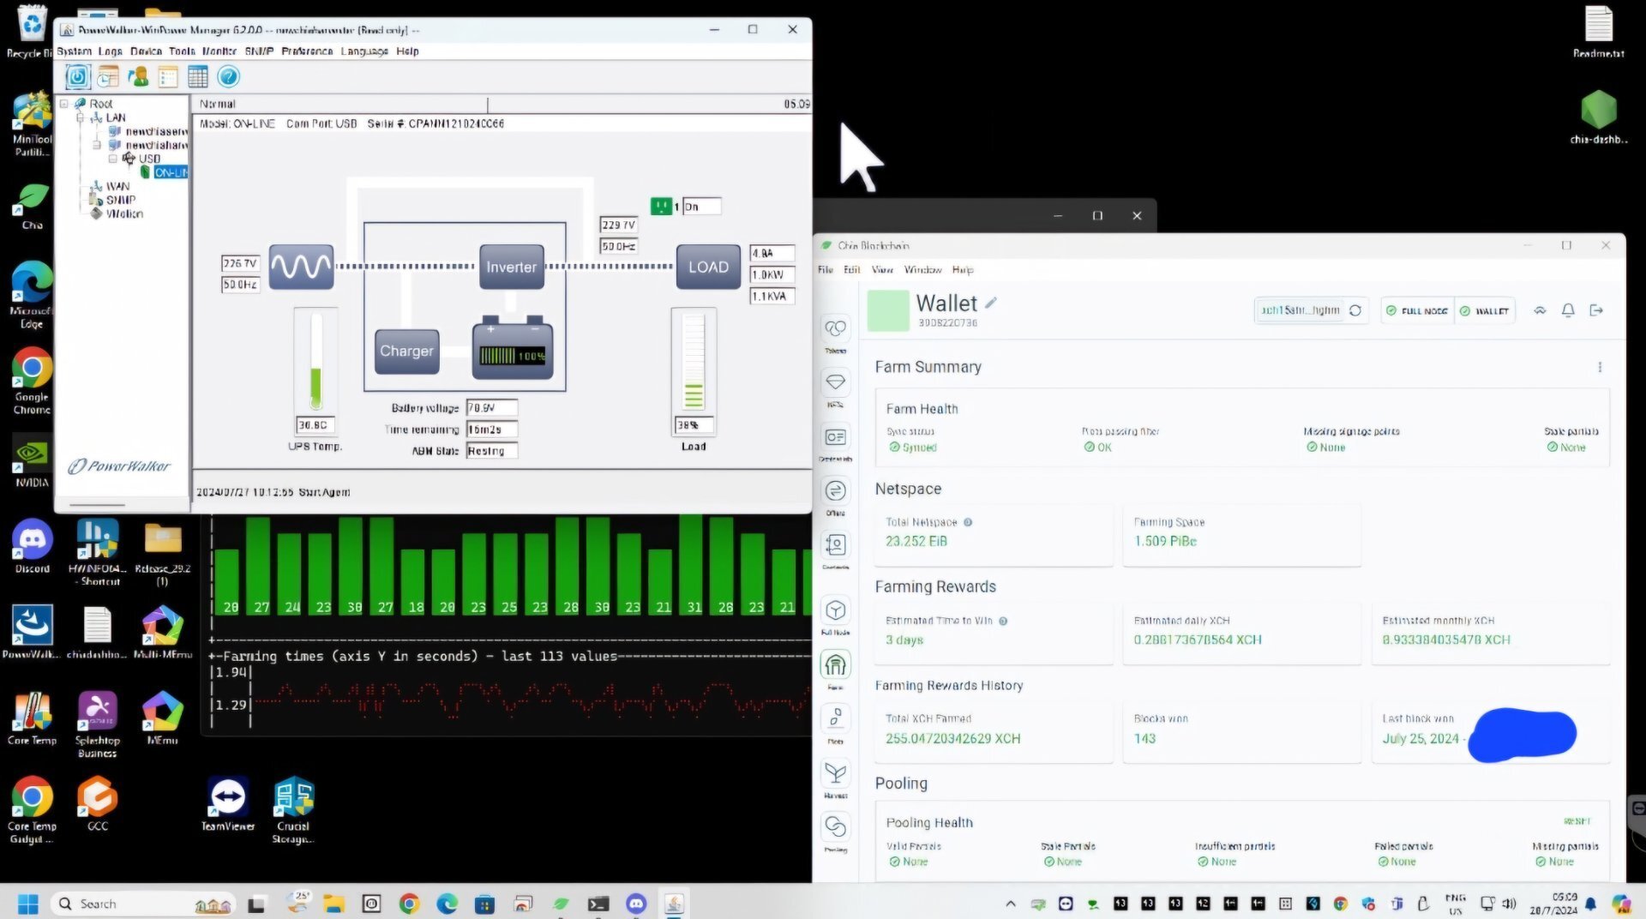Screen dimensions: 1646x919
Task: Show hidden tray icons chevron
Action: (x=1011, y=904)
